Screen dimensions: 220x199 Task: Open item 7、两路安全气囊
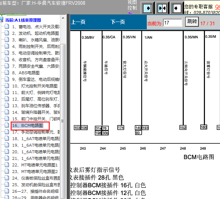36,66
